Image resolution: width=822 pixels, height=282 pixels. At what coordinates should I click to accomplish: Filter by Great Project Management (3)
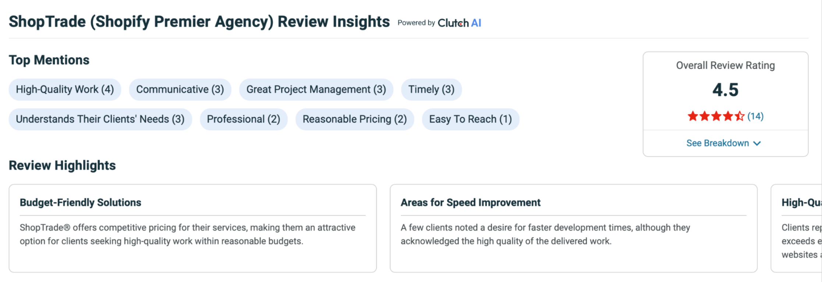click(x=316, y=90)
